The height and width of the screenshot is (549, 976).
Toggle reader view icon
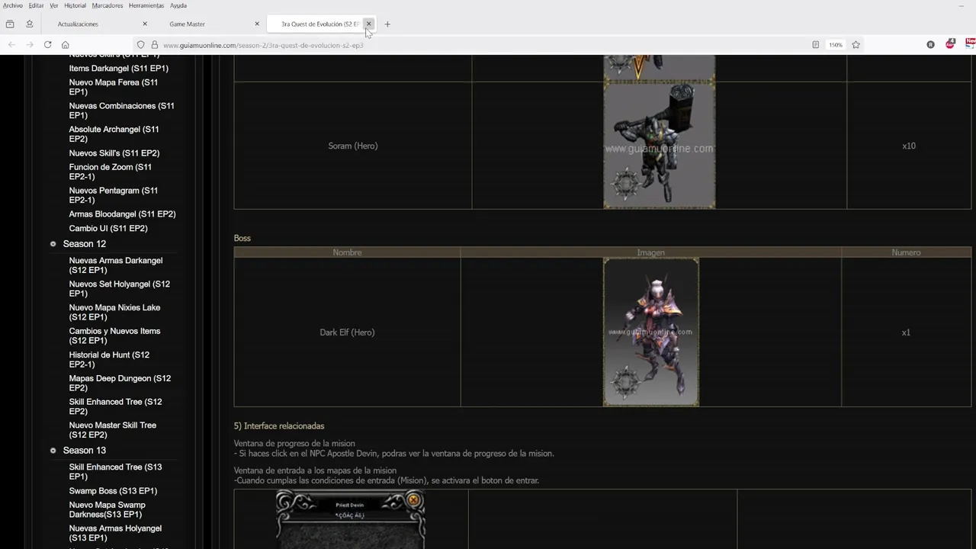[x=815, y=45]
